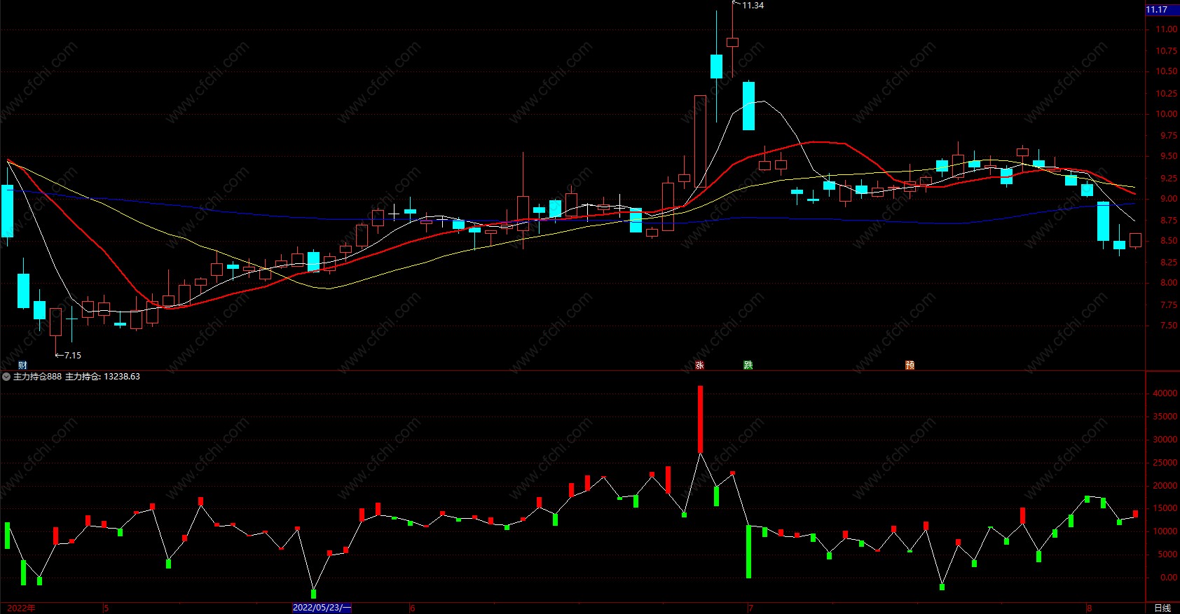Select the hollow red candle at the 11.34 peak
The width and height of the screenshot is (1180, 614).
pos(732,42)
